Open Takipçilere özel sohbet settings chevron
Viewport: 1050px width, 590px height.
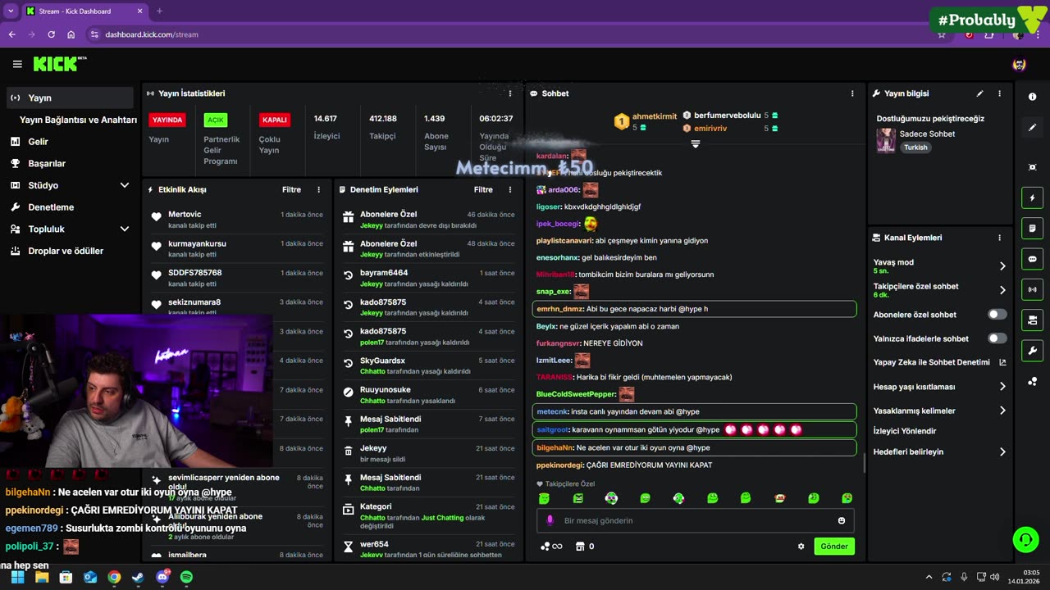(x=1002, y=290)
